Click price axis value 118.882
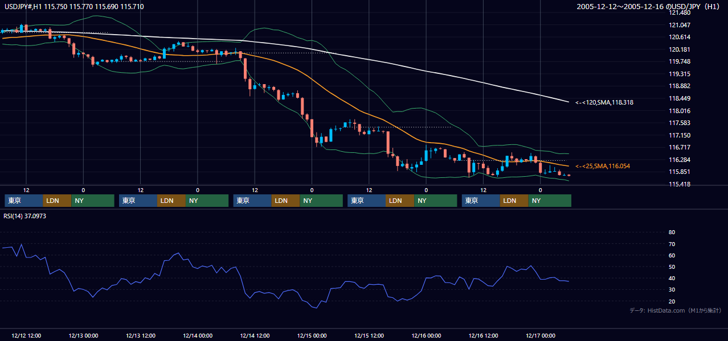Viewport: 728px width, 341px height. coord(679,86)
